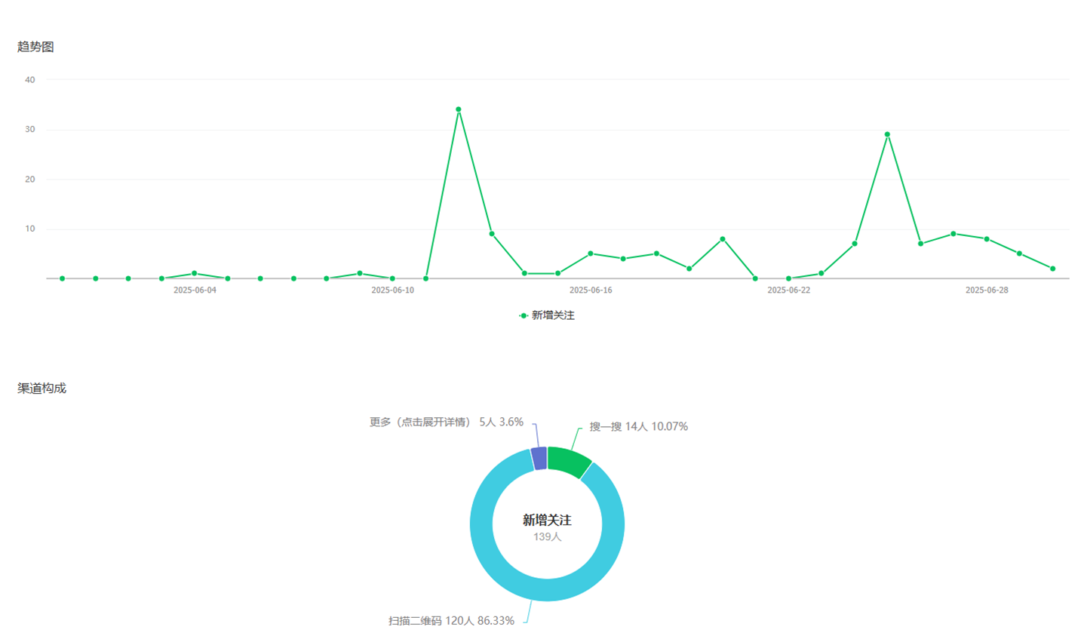Click the 139人 donut center text

coord(547,537)
